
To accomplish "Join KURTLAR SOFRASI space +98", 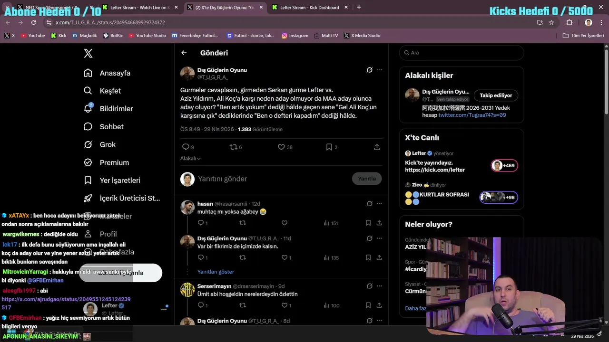I will 498,197.
